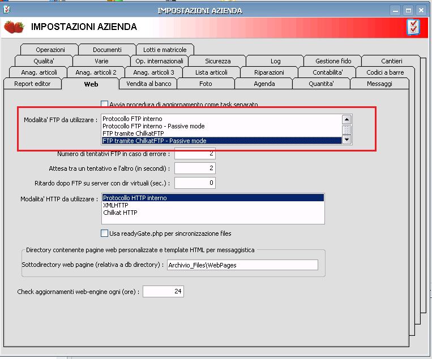Screen dimensions: 432x359
Task: Choose XMLHTTP in HTTP mode list
Action: click(x=213, y=205)
